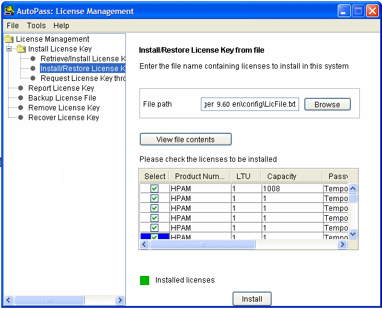Click the green Installed licenses color swatch
This screenshot has width=382, height=309.
pos(145,280)
